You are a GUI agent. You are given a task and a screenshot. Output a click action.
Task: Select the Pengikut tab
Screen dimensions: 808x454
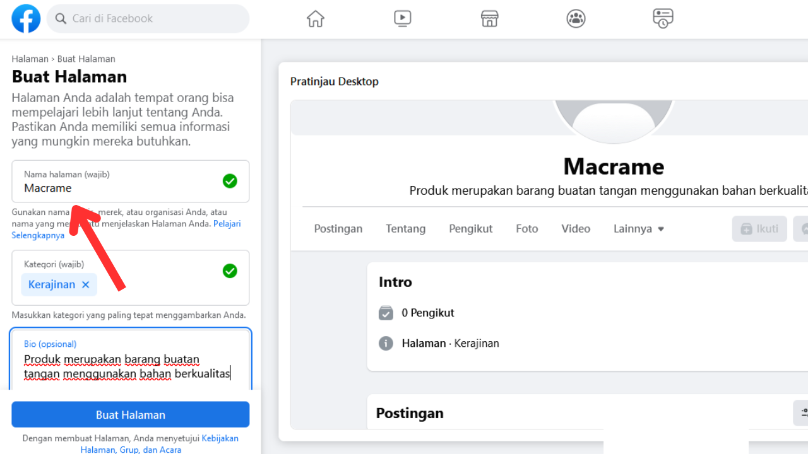coord(471,229)
